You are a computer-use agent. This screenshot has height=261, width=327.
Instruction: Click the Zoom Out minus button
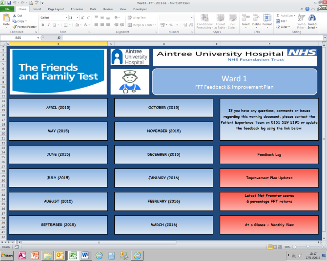pyautogui.click(x=294, y=247)
